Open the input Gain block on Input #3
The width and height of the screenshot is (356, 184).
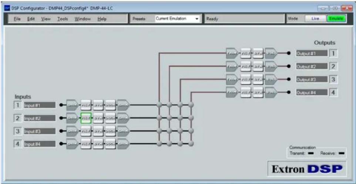coord(72,131)
